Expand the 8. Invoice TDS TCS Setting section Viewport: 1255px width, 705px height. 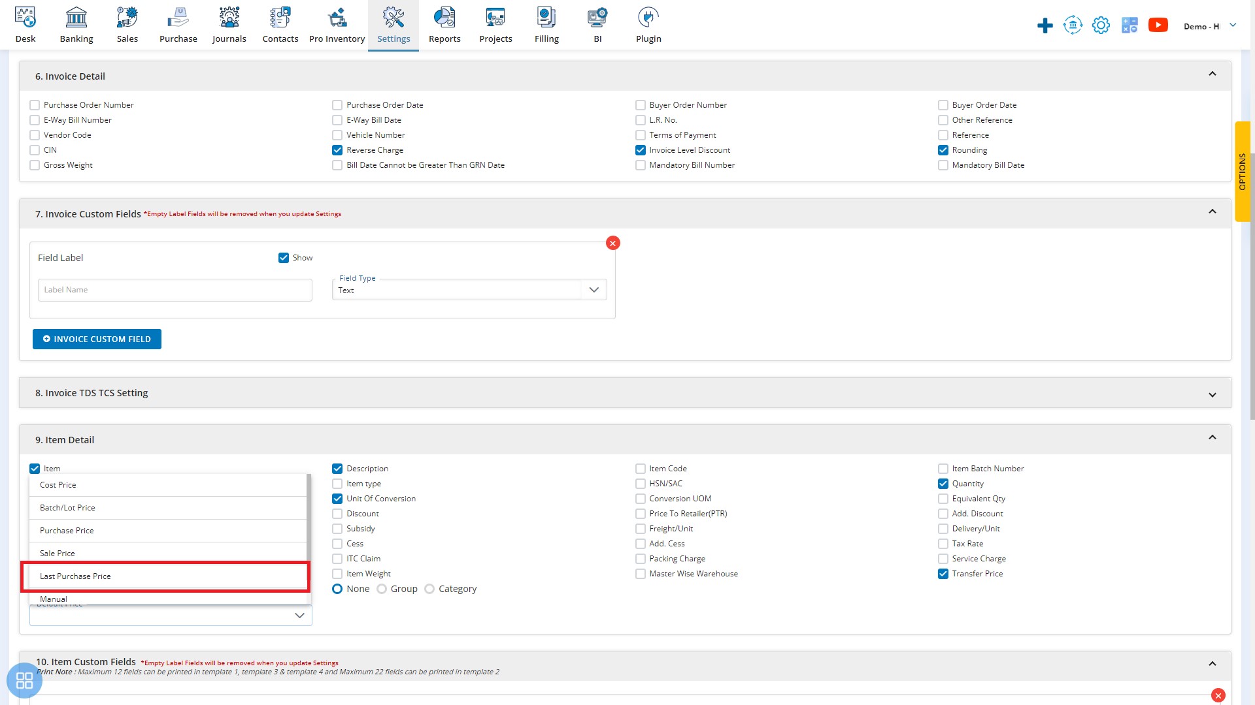tap(1213, 395)
